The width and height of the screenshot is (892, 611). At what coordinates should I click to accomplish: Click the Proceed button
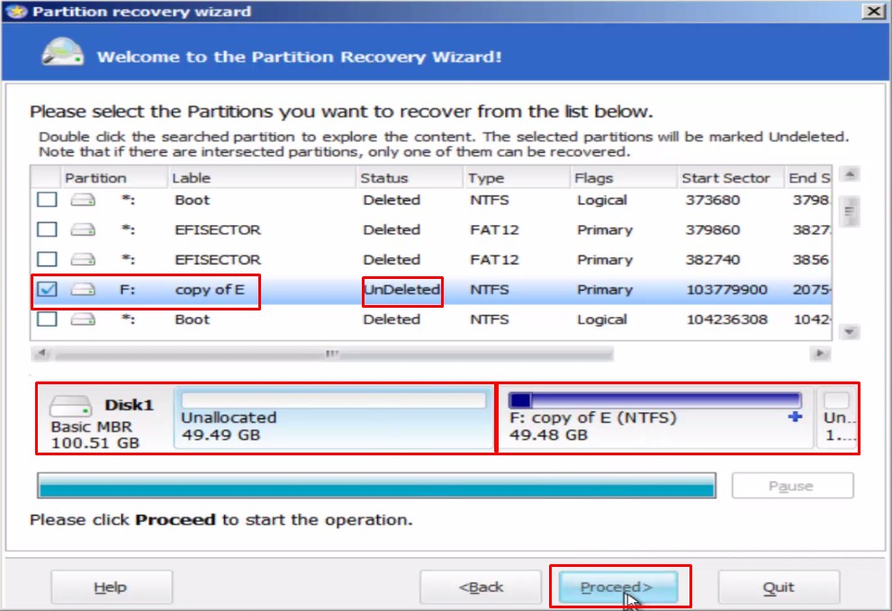click(618, 587)
